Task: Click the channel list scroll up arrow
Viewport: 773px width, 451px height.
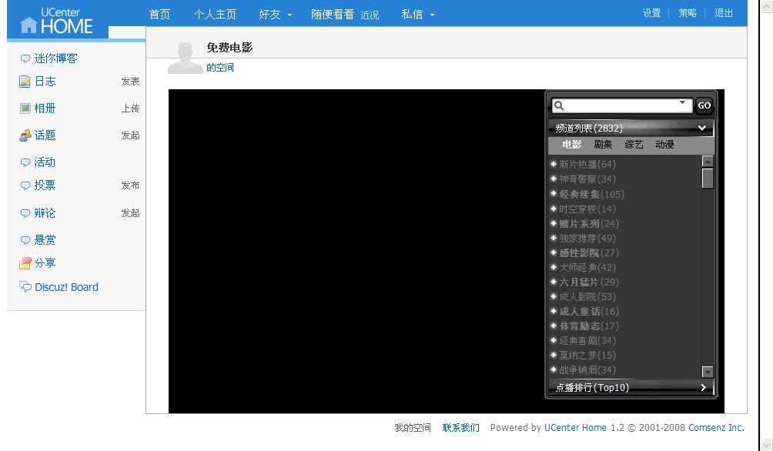Action: (708, 162)
